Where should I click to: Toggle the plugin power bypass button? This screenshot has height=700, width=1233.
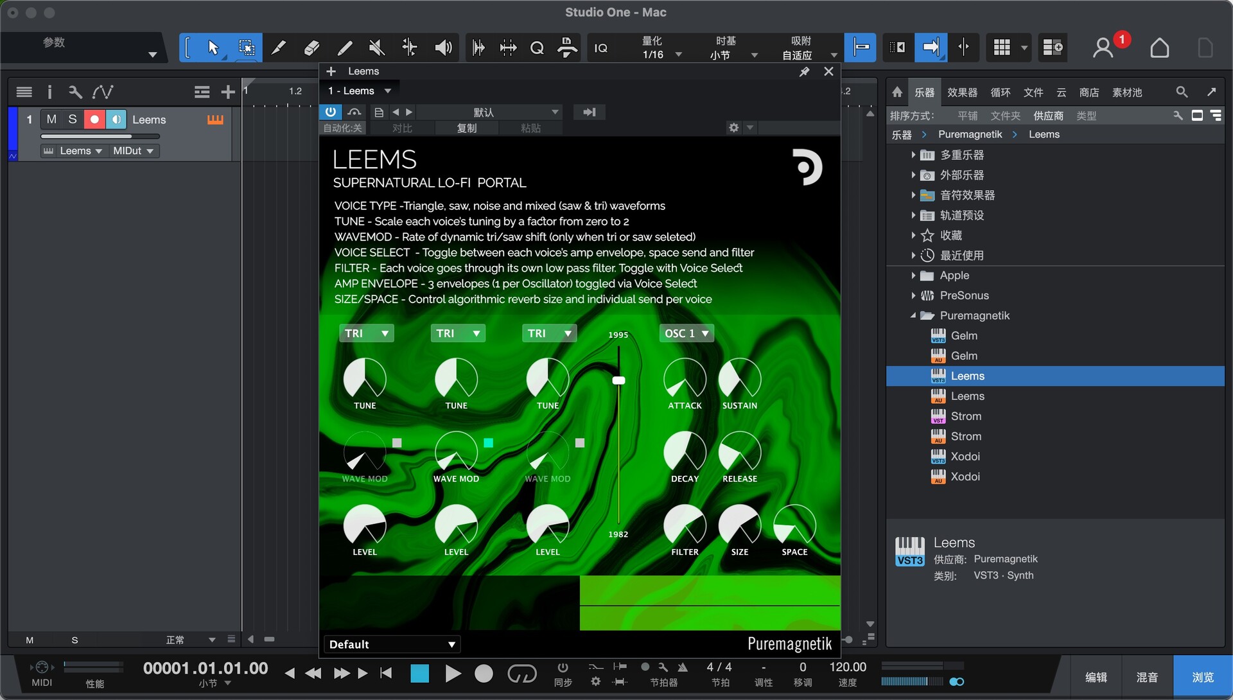[x=330, y=112]
